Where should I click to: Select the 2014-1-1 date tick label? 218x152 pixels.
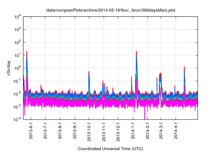pyautogui.click(x=133, y=130)
